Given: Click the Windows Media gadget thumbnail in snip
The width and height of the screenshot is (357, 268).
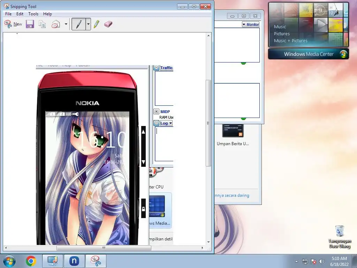Looking at the screenshot, I should [x=157, y=206].
